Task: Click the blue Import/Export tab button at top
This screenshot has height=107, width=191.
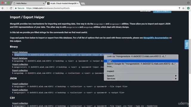Action: 162,12
